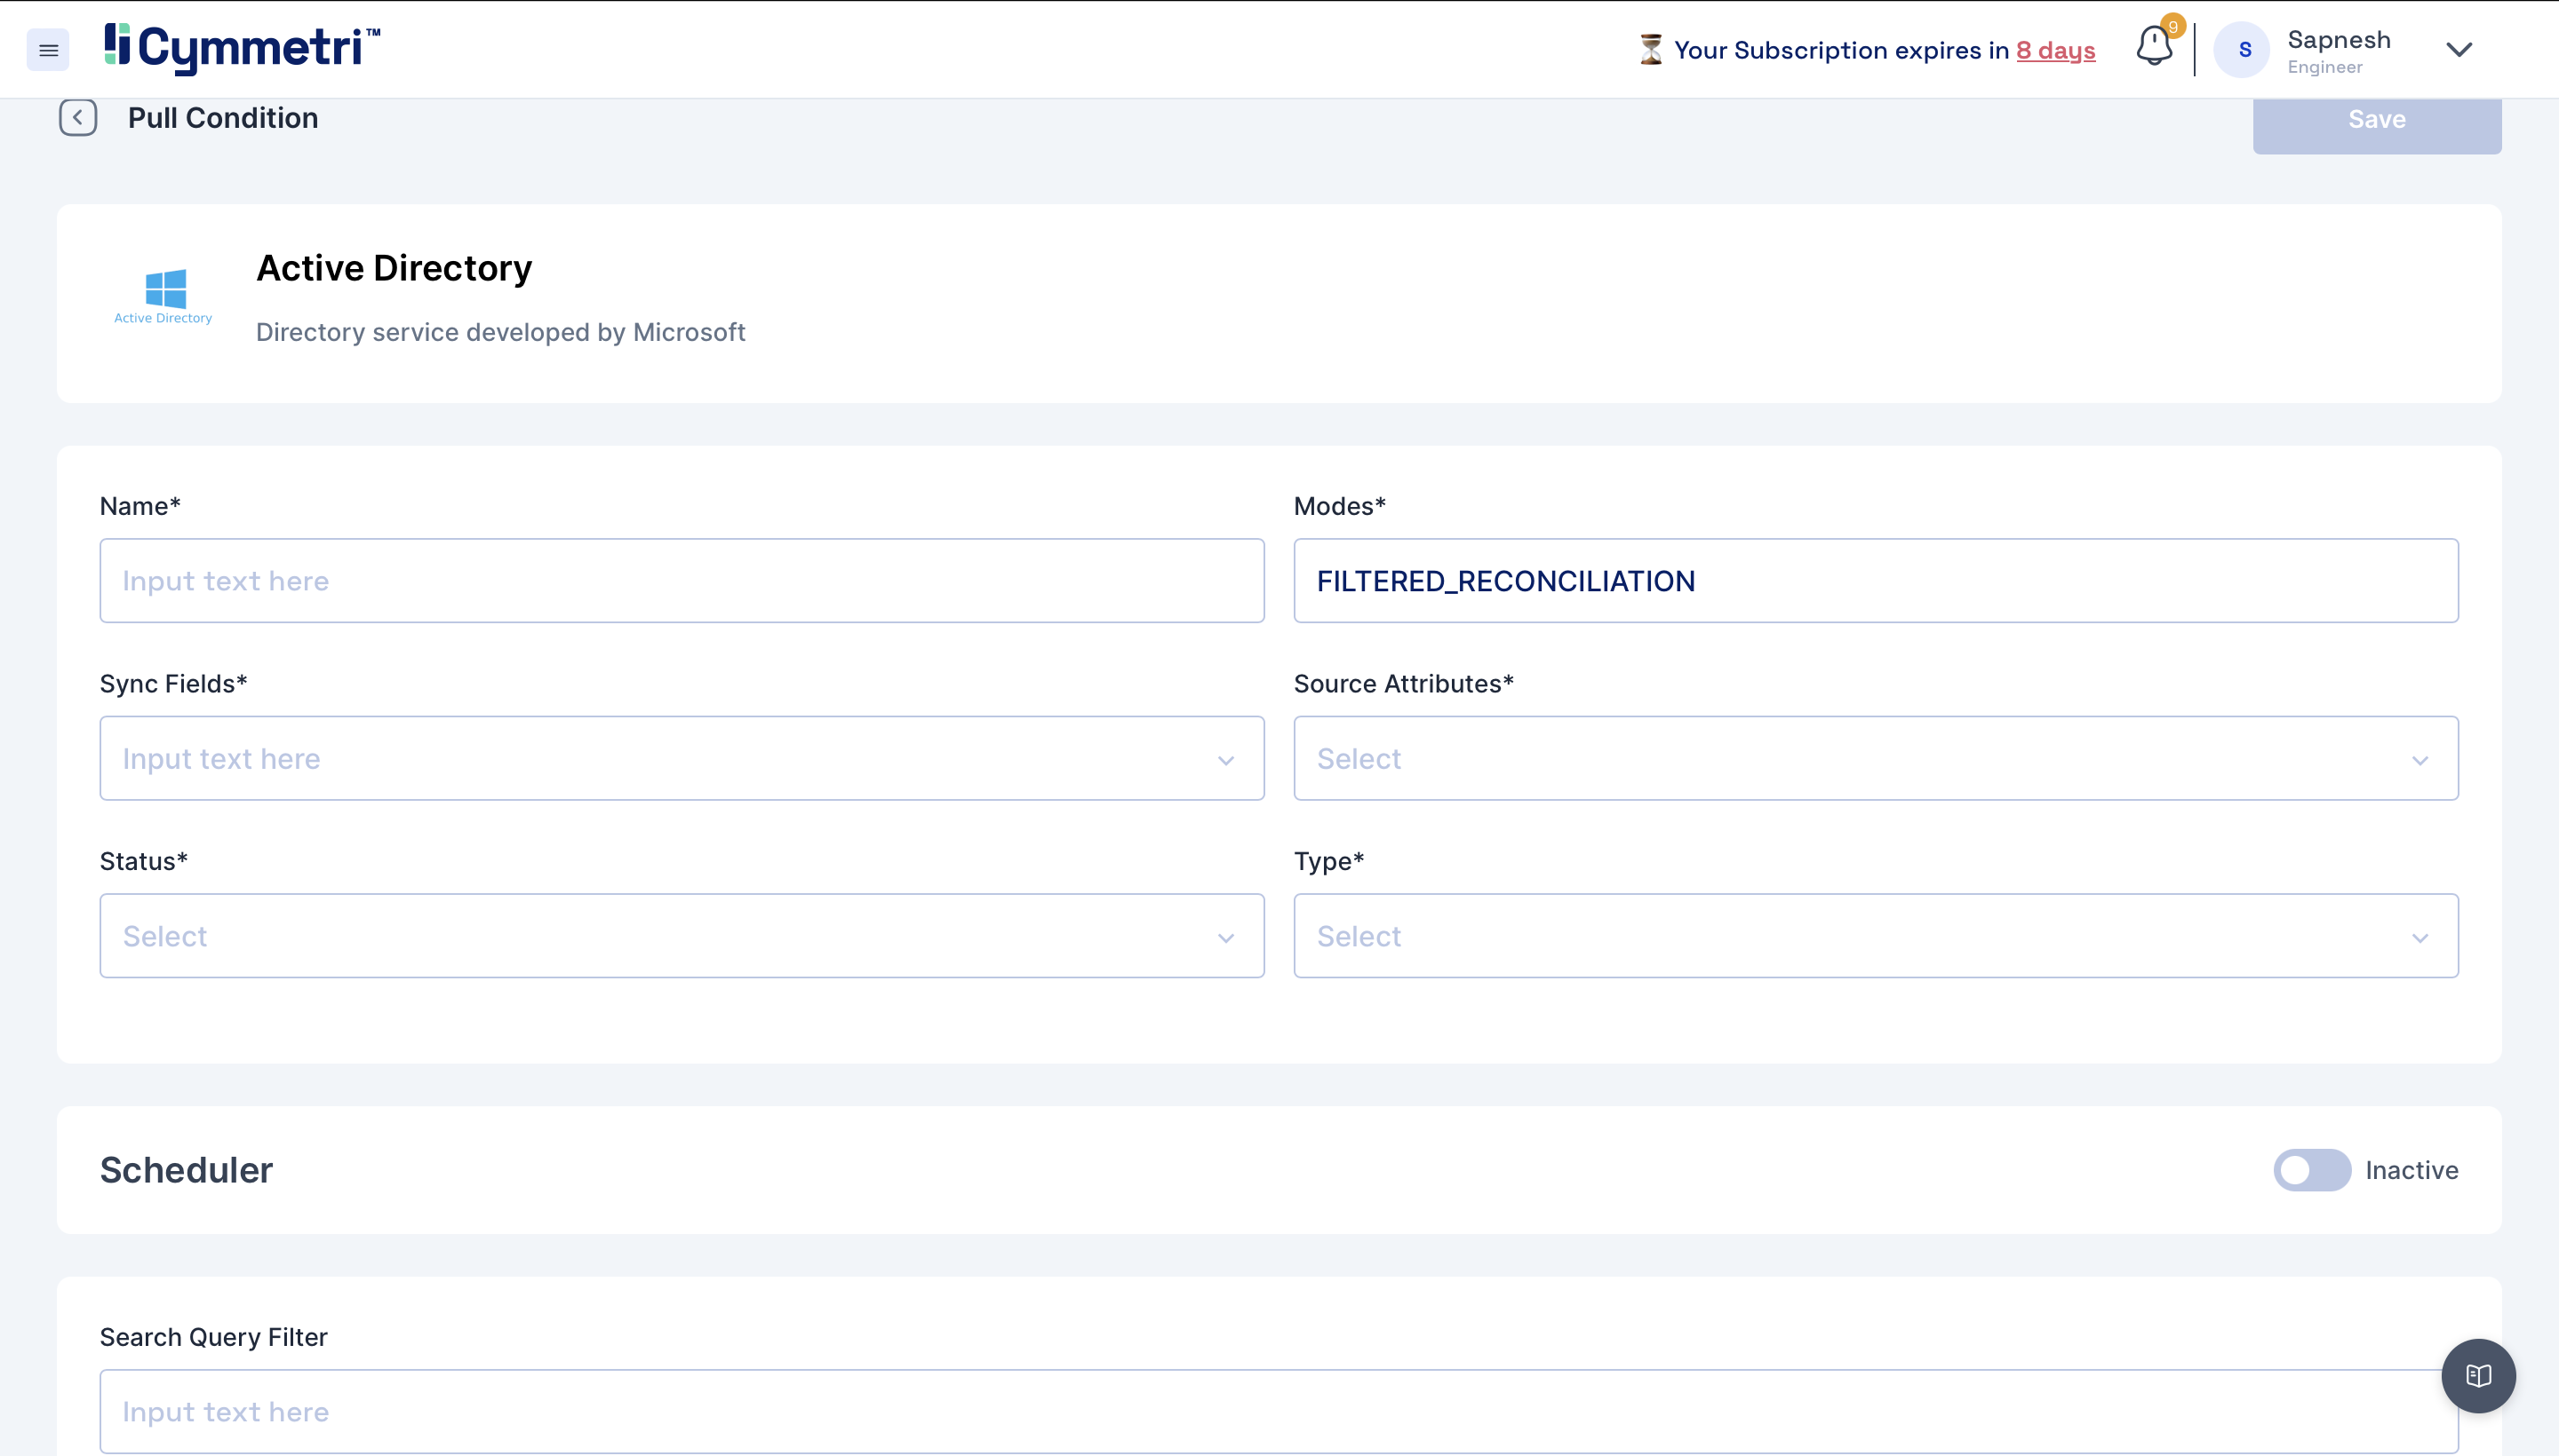2559x1456 pixels.
Task: Expand the Type select dropdown
Action: [1876, 936]
